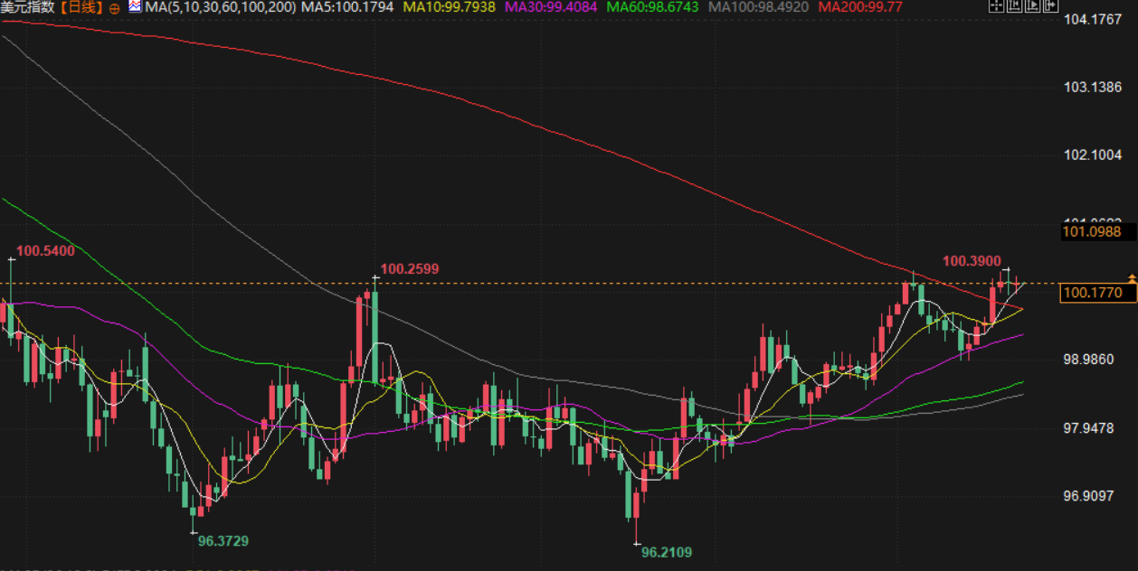Viewport: 1138px width, 571px height.
Task: Click the crosshair cursor icon at top right
Action: pos(997,5)
